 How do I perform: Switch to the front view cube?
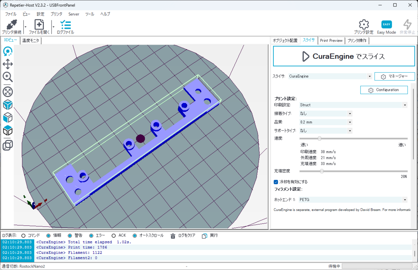tap(8, 118)
